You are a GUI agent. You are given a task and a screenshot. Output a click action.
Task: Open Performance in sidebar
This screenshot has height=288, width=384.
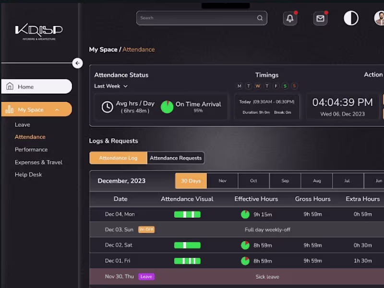31,150
